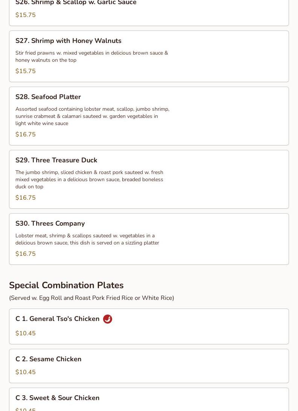Click the Special Combination Plates heading

pyautogui.click(x=66, y=285)
